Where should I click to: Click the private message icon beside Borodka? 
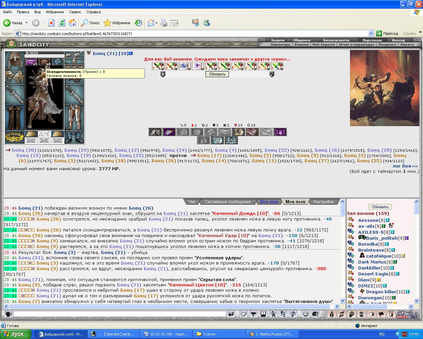pos(351,244)
